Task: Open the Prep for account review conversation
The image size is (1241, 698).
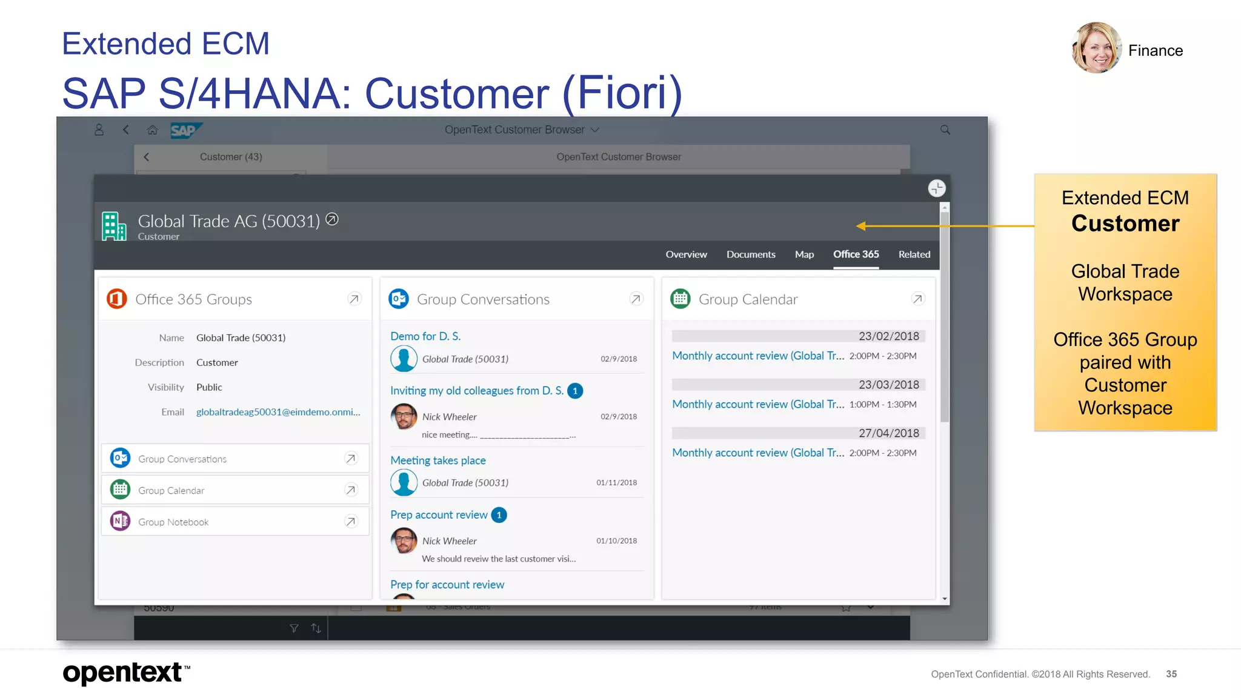Action: coord(447,585)
